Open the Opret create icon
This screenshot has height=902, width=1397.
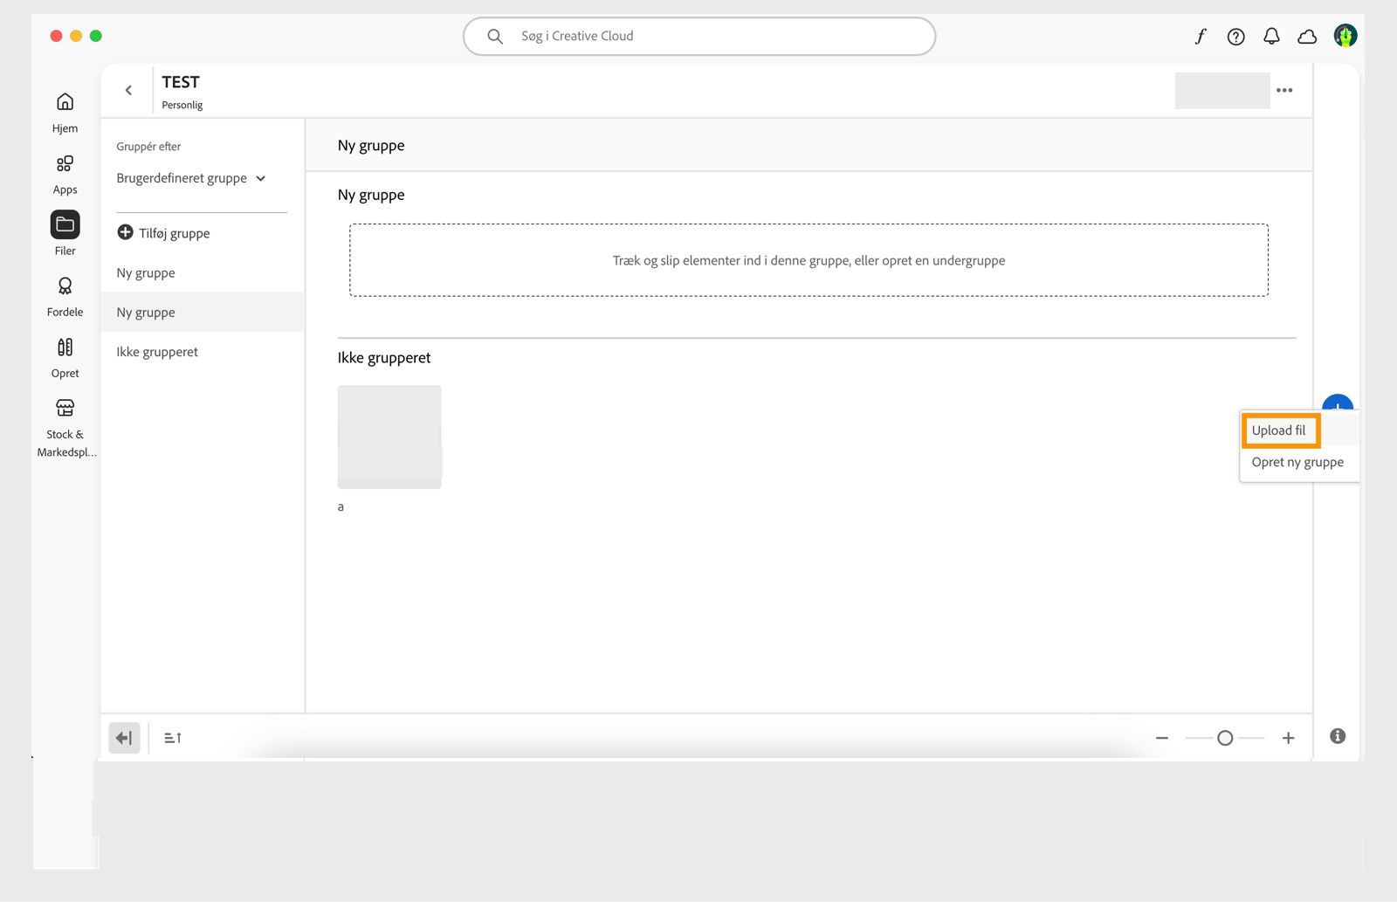(x=65, y=347)
